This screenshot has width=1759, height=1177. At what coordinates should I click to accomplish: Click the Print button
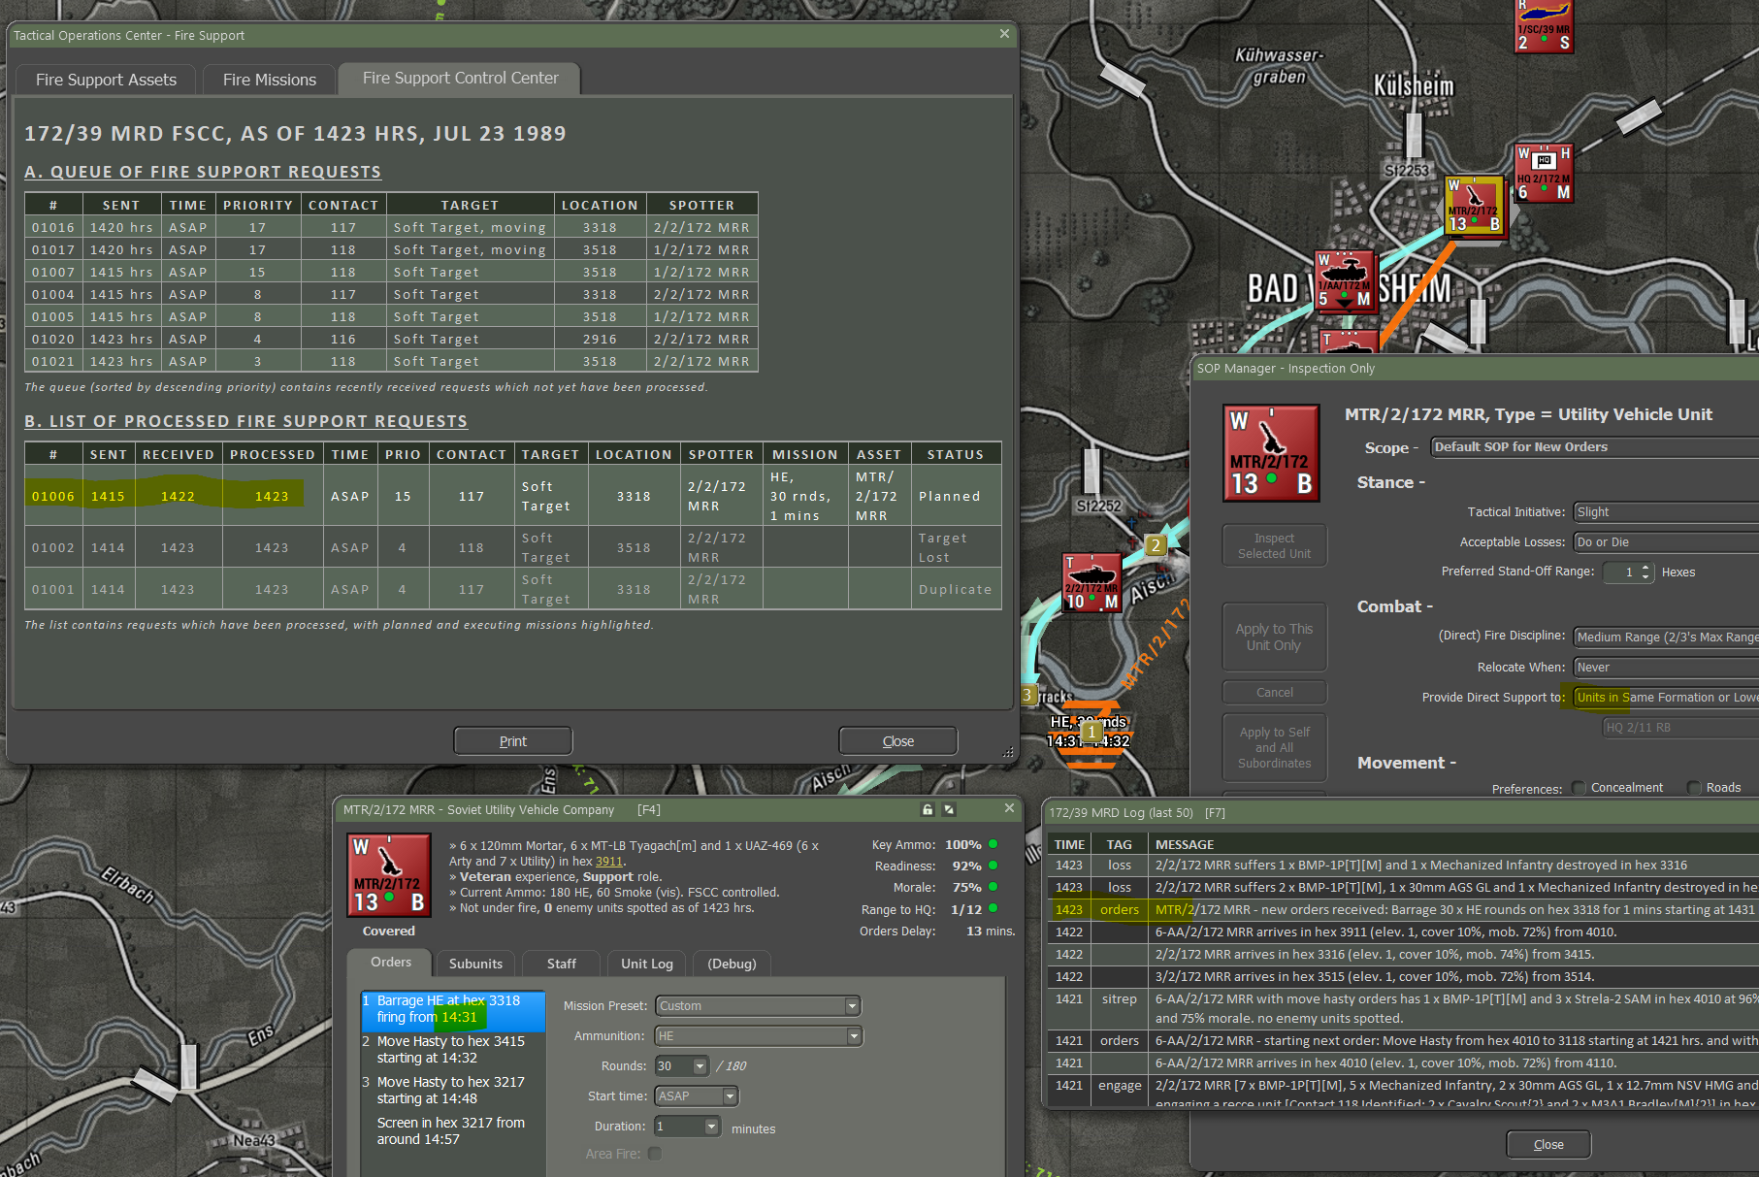513,741
